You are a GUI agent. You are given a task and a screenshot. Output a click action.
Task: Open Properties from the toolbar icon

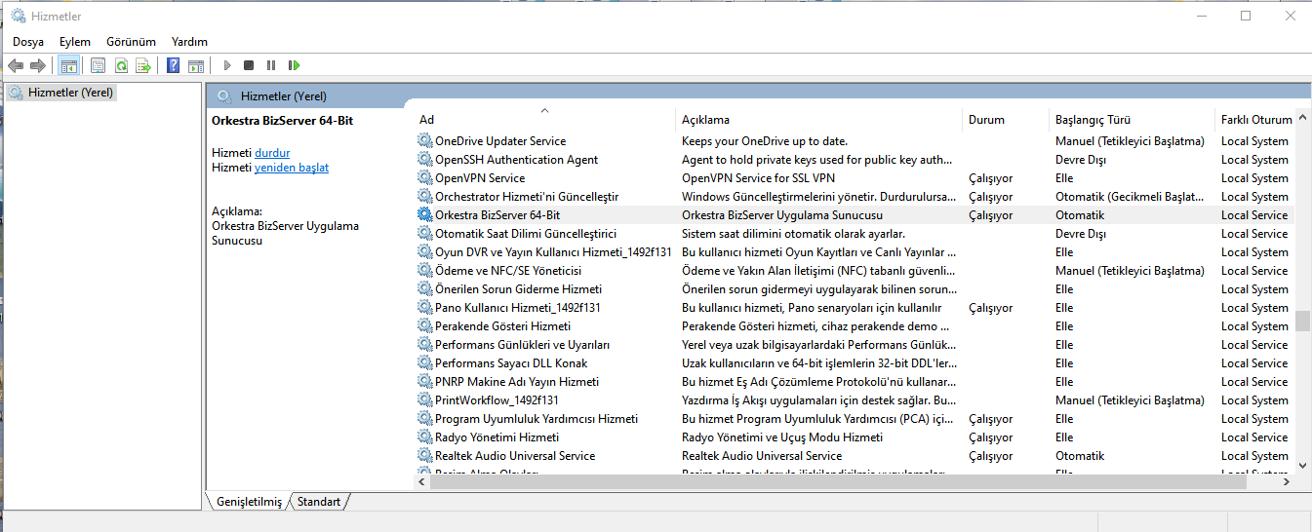(98, 65)
